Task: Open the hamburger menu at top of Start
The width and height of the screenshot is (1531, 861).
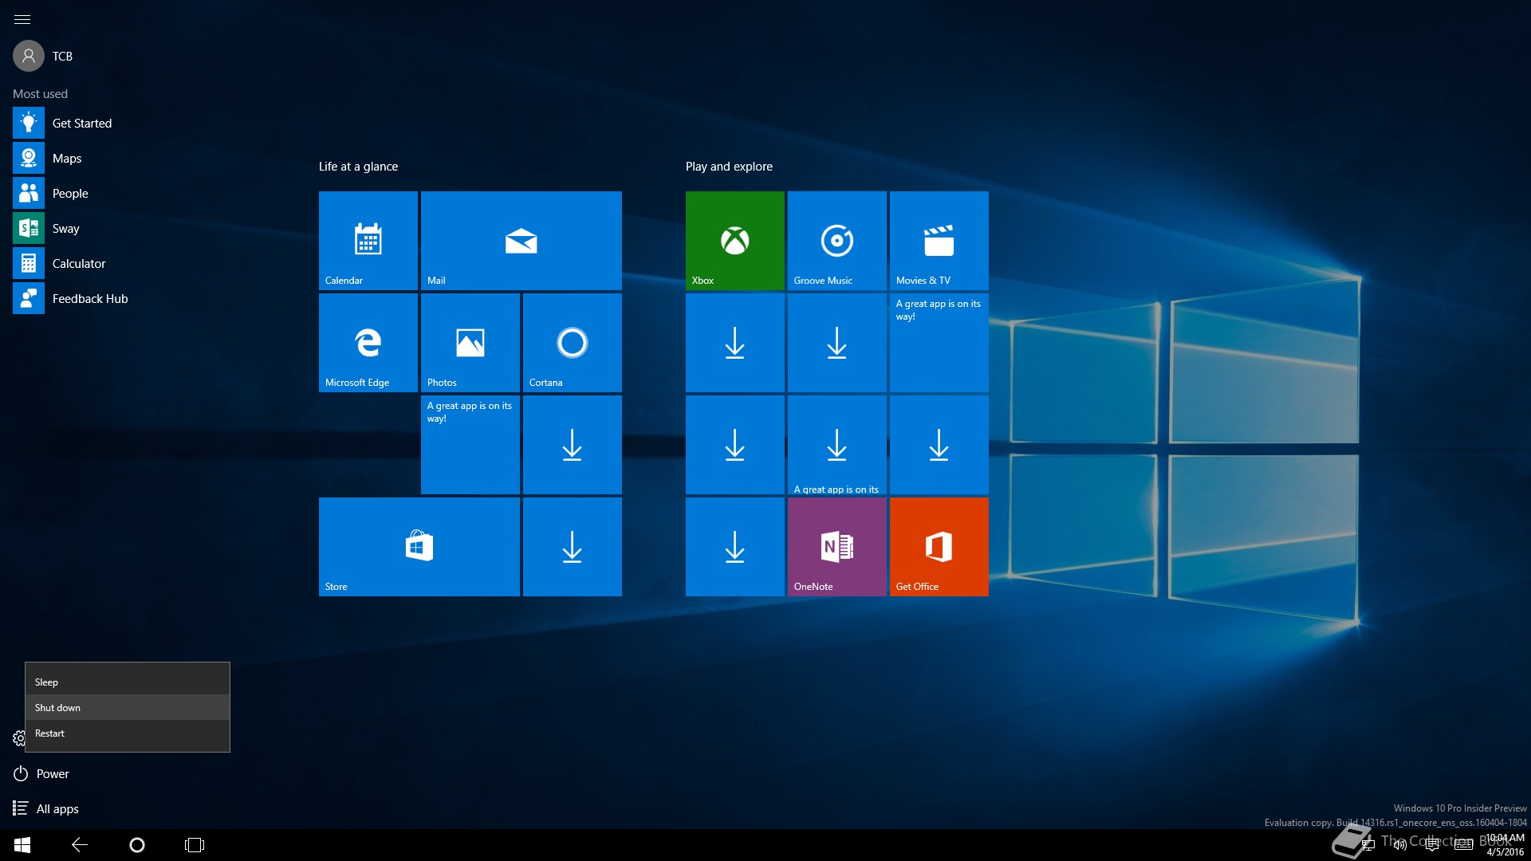Action: pos(22,19)
